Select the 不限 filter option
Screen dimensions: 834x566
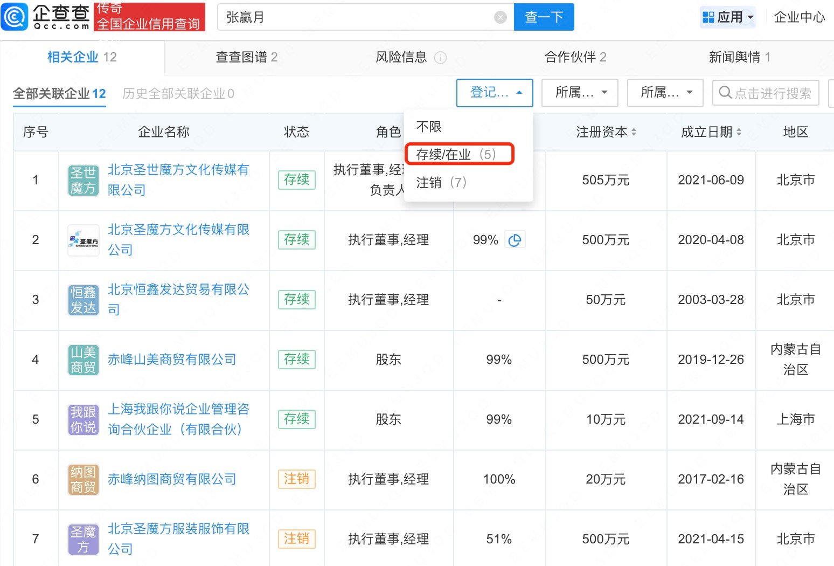coord(428,127)
